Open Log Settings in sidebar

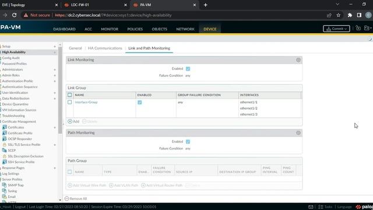click(x=10, y=174)
